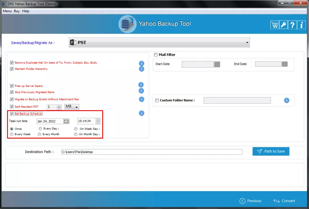Close the DRS Yahoo Backup Tool window
The width and height of the screenshot is (309, 209).
click(300, 3)
